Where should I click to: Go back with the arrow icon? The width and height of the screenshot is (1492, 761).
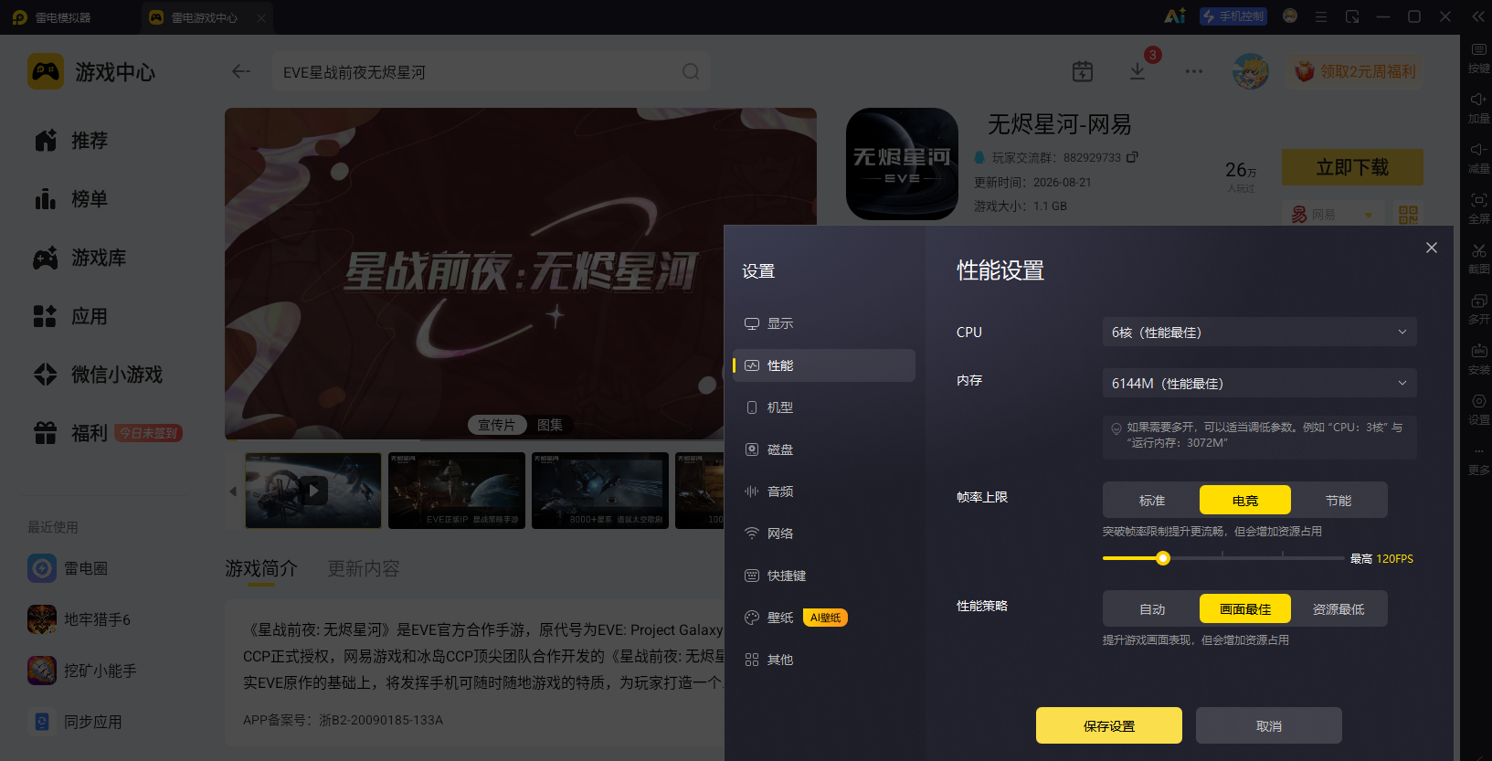tap(241, 71)
